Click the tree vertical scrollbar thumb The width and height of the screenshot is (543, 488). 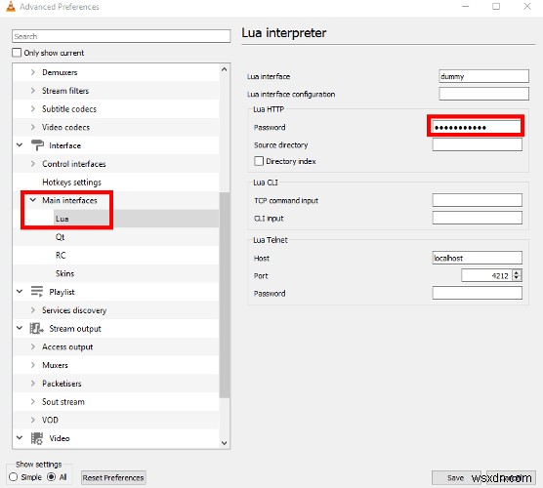click(225, 295)
